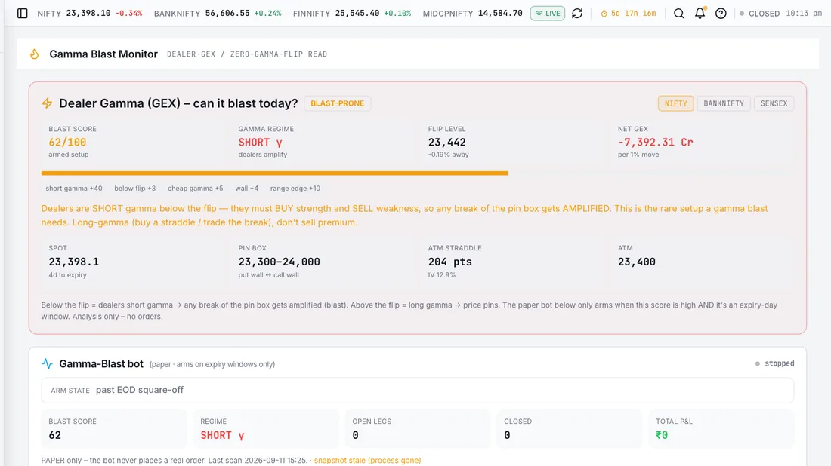Click the ARM STATE field
Image resolution: width=831 pixels, height=466 pixels.
(418, 391)
